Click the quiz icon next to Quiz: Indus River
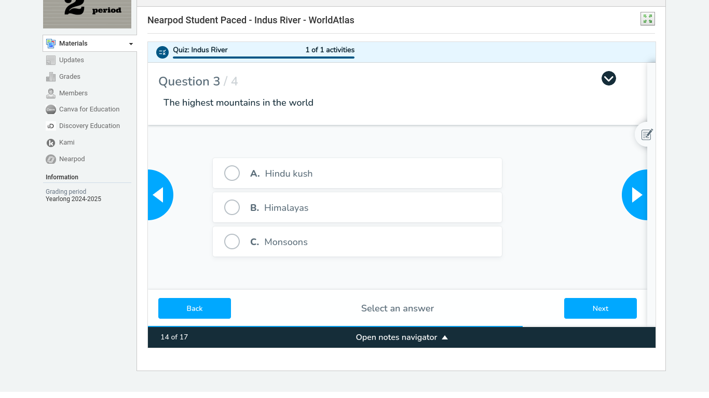This screenshot has width=709, height=398. pos(162,52)
